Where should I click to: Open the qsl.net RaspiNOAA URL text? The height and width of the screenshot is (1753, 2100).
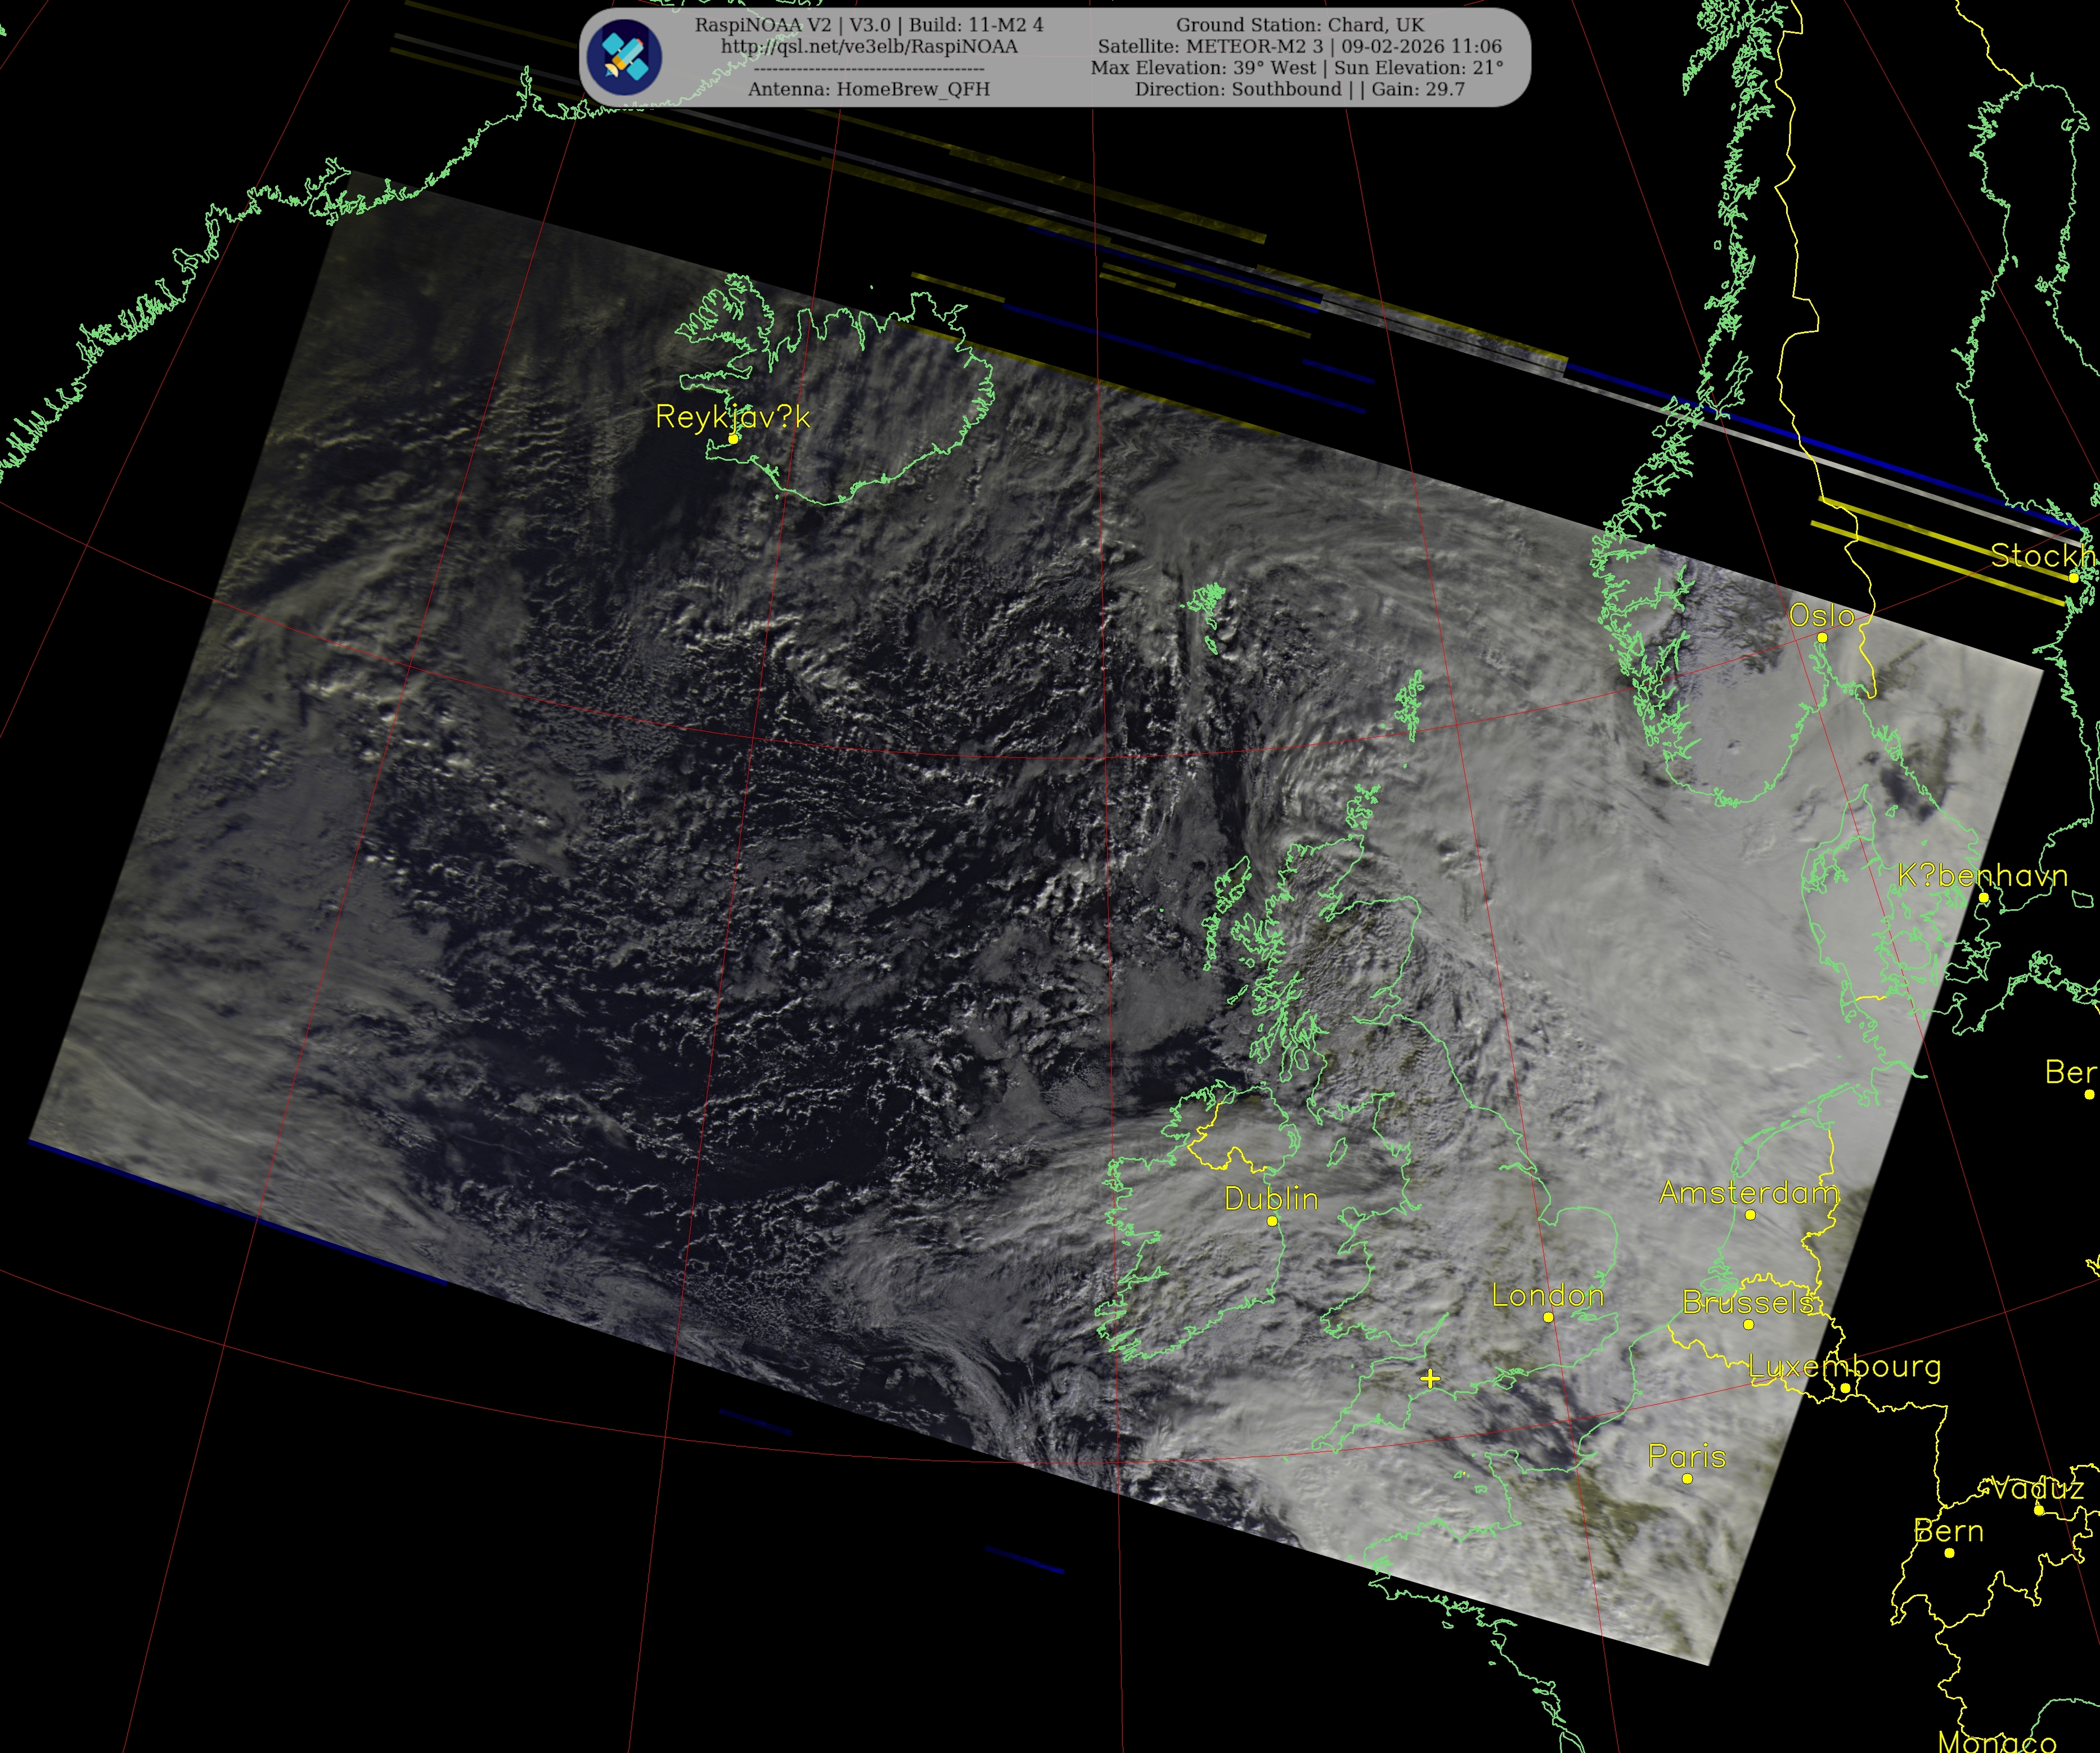[x=869, y=47]
